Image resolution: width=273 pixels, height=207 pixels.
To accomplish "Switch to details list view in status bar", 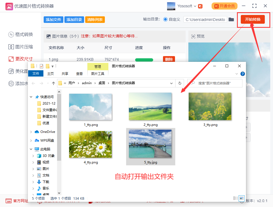I will (236, 198).
